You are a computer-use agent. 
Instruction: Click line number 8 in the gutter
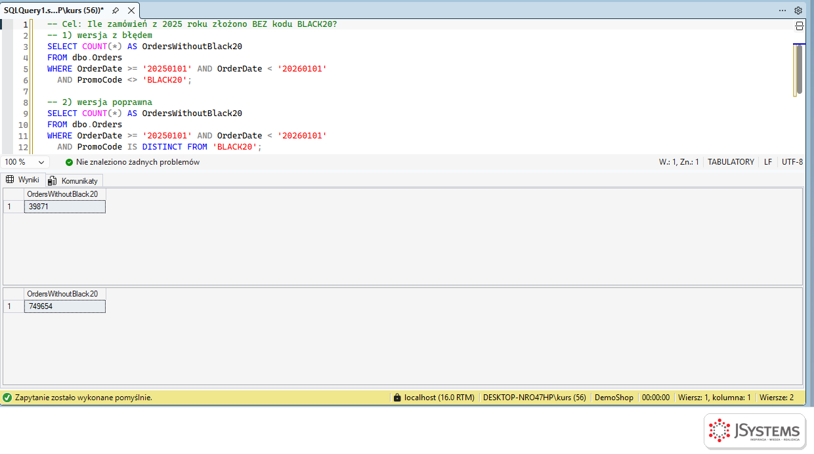[x=26, y=102]
